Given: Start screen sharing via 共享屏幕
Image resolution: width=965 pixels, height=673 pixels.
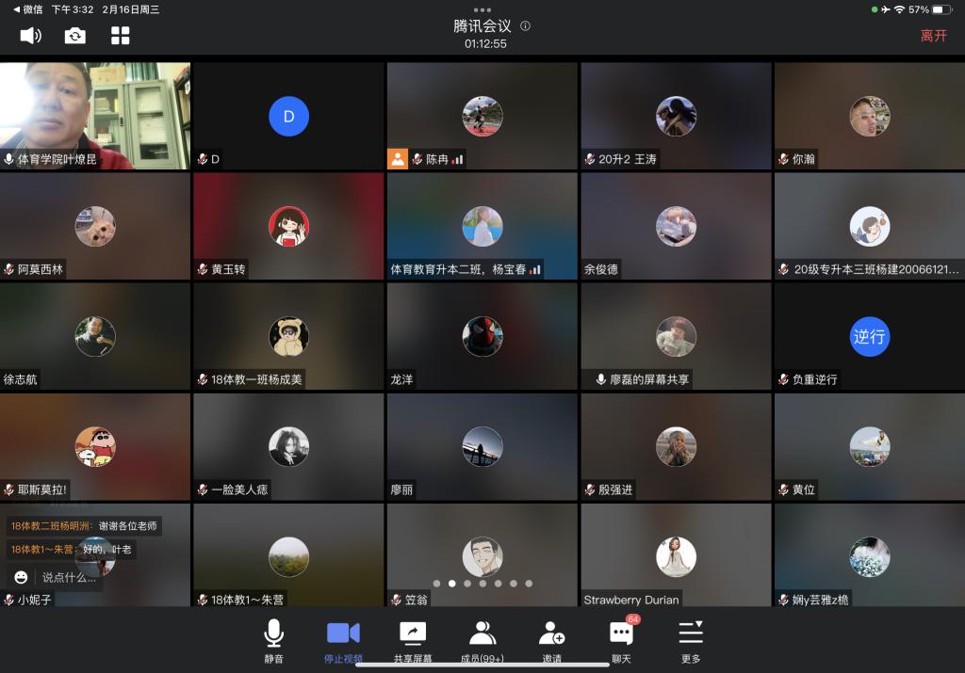Looking at the screenshot, I should click(413, 640).
